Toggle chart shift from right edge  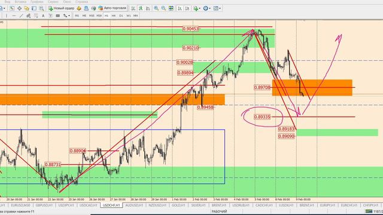pos(187,8)
